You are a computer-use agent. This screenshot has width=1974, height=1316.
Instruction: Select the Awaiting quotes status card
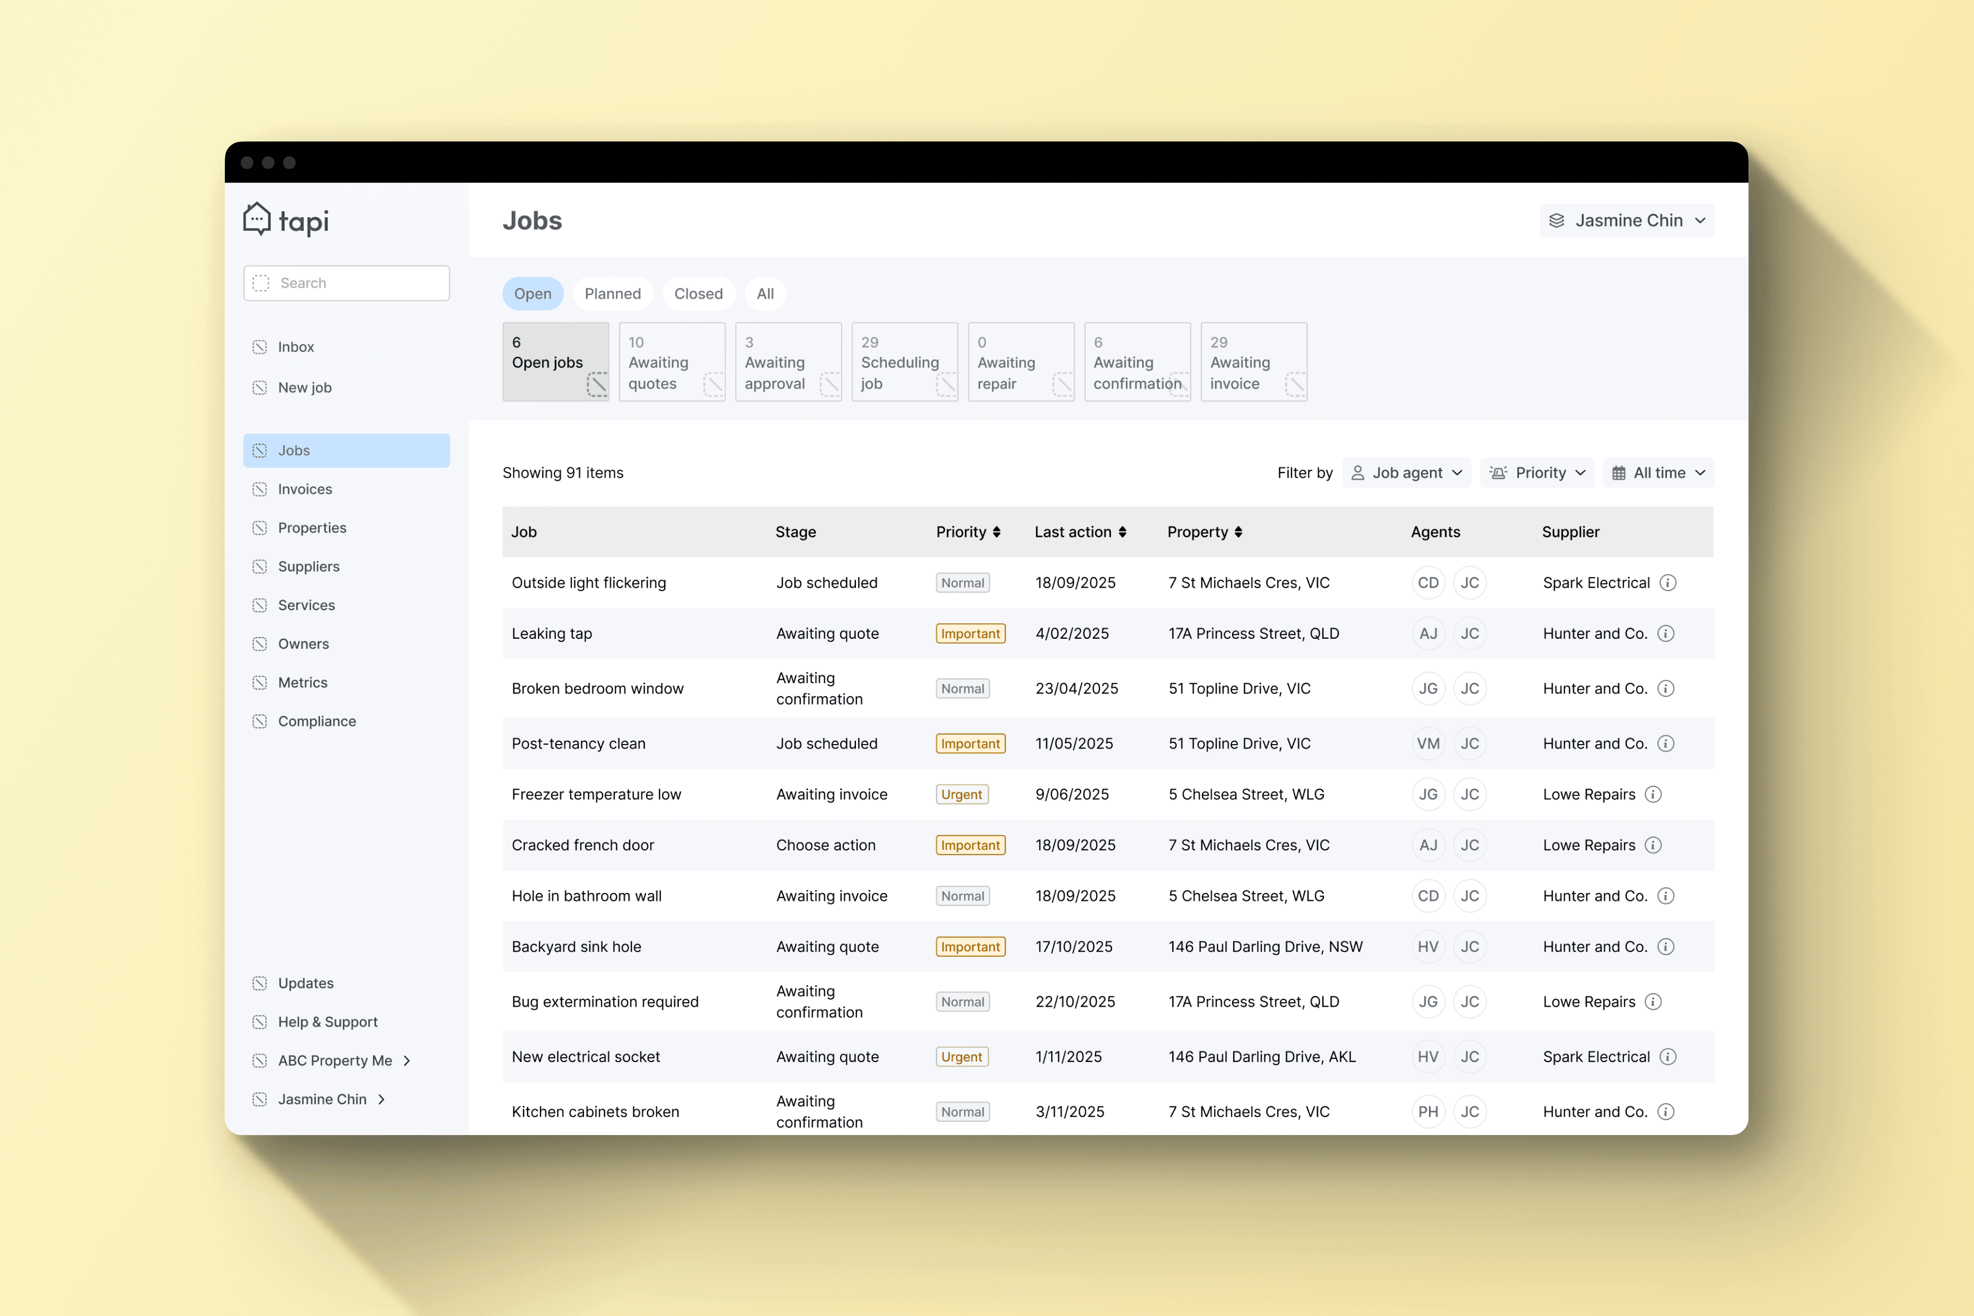coord(671,362)
